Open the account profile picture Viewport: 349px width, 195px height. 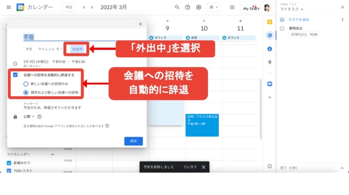point(267,7)
